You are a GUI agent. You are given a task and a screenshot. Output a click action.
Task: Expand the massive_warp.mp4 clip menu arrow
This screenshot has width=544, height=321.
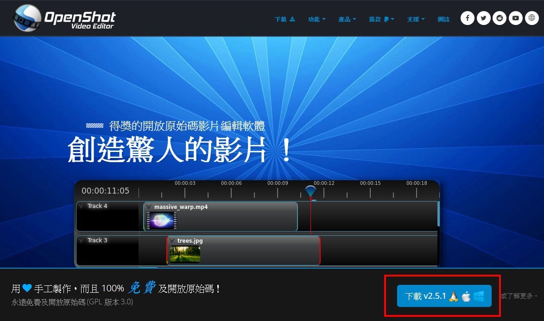[149, 207]
